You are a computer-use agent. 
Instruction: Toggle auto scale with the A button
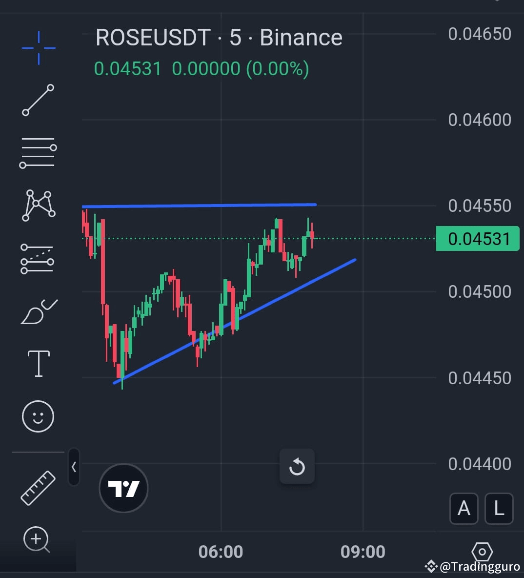[464, 509]
